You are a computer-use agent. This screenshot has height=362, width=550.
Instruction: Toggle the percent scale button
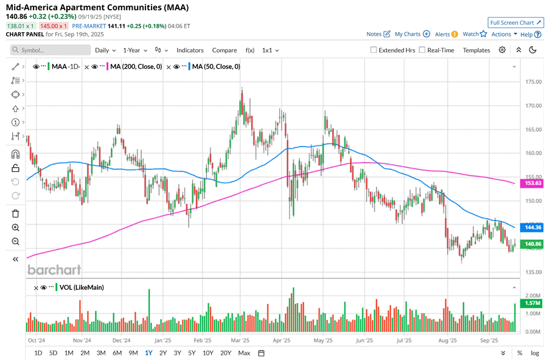click(520, 353)
